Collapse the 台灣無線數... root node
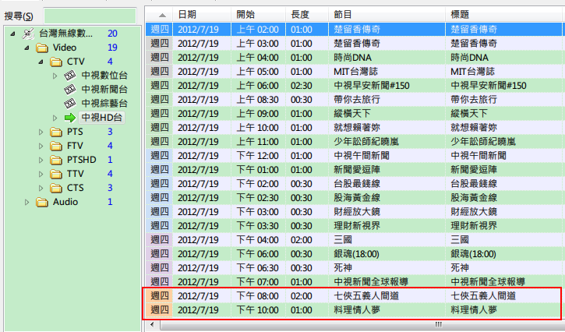Image resolution: width=565 pixels, height=332 pixels. pyautogui.click(x=13, y=34)
